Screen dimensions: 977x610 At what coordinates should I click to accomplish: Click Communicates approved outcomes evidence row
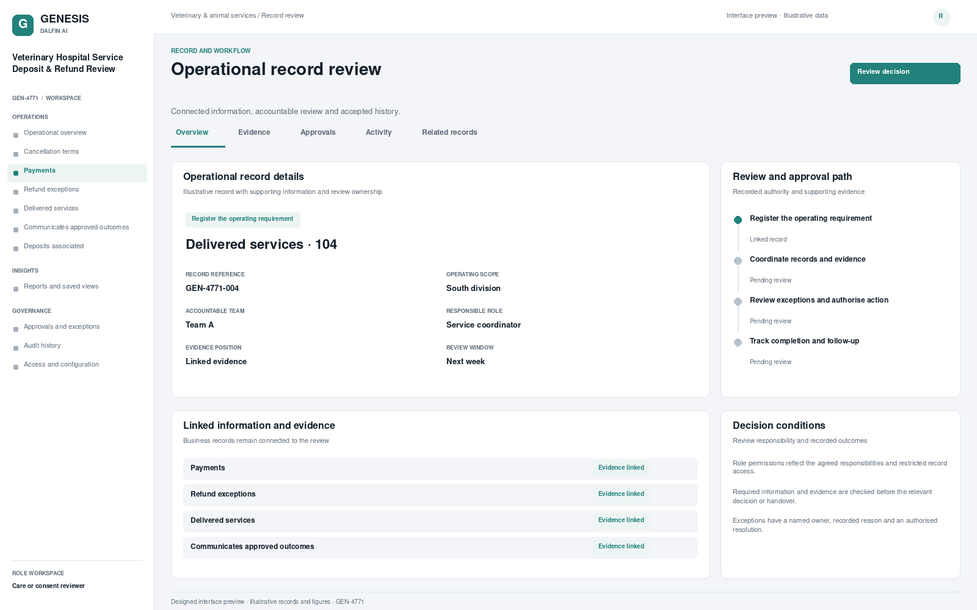click(x=440, y=547)
